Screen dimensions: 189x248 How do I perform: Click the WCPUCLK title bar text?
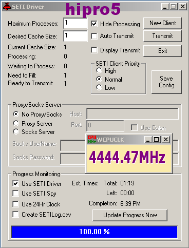pyautogui.click(x=110, y=140)
